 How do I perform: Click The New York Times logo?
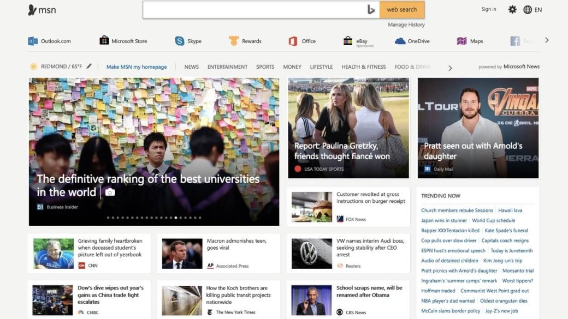coord(210,312)
